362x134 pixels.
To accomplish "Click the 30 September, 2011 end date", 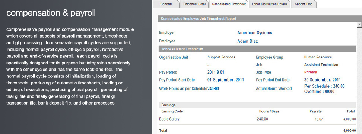I will point(322,80).
